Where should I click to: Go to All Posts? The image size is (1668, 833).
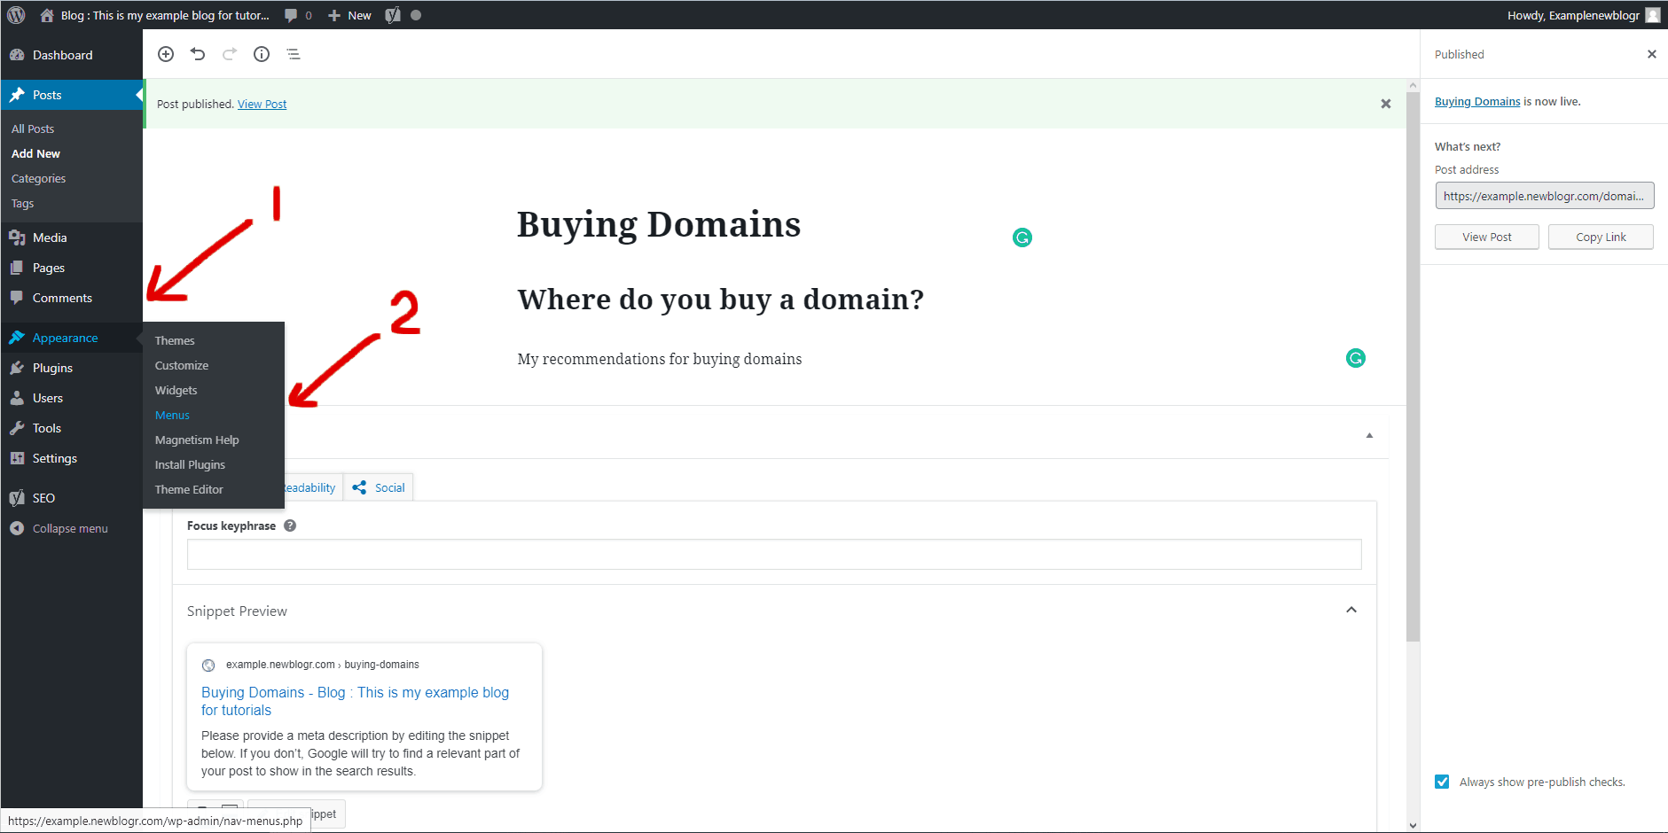(x=33, y=128)
